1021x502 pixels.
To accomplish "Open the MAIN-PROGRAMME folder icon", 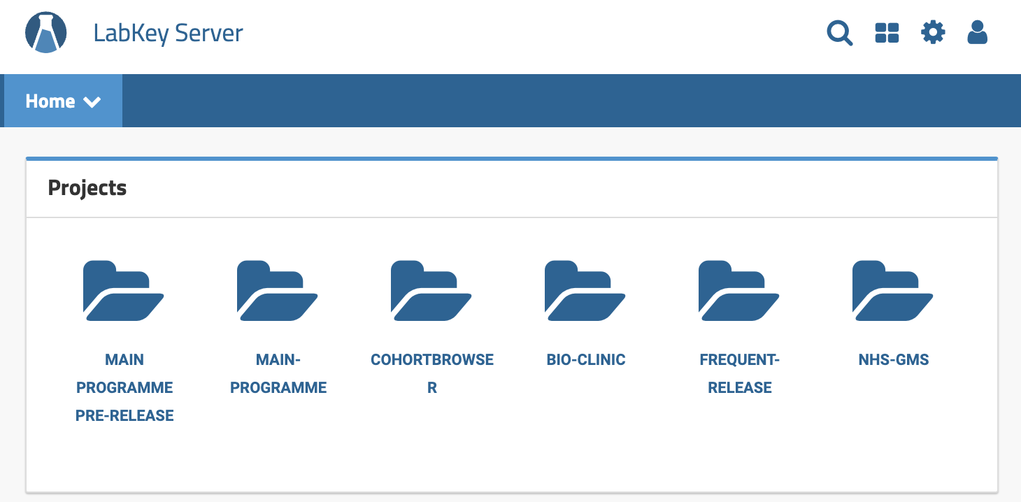I will click(278, 291).
